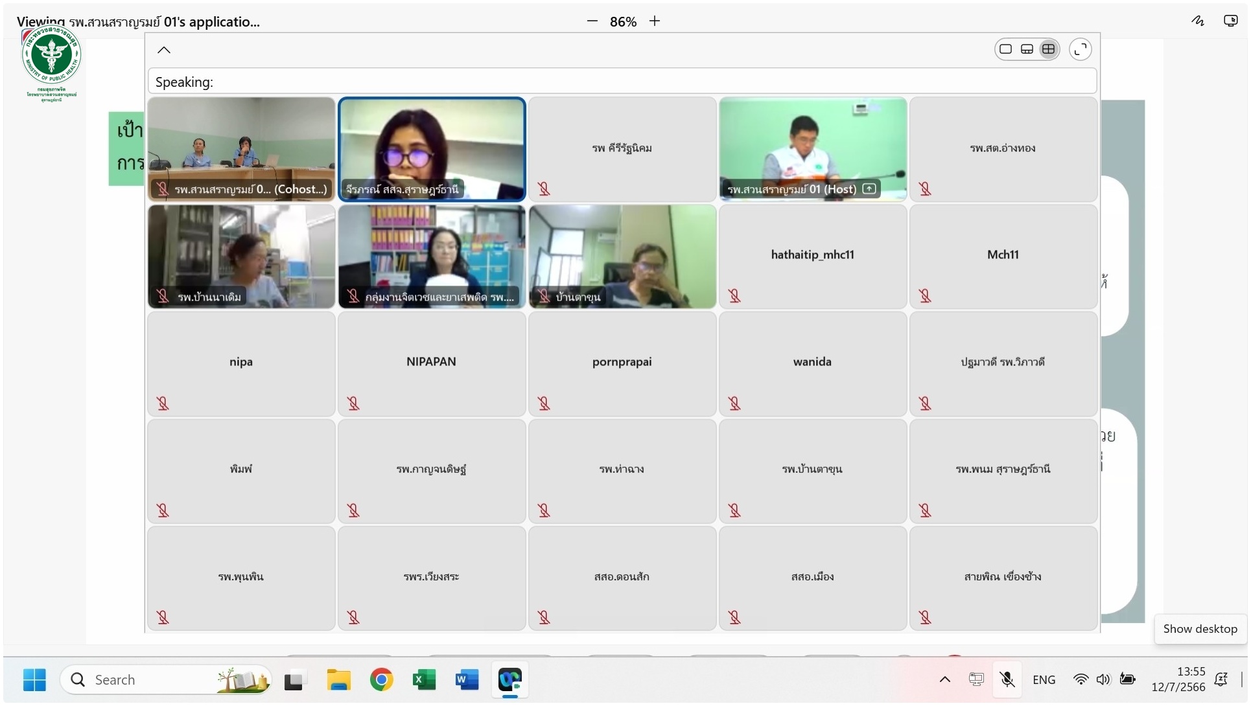
Task: Click muted mic icon on wanida tile
Action: [734, 404]
